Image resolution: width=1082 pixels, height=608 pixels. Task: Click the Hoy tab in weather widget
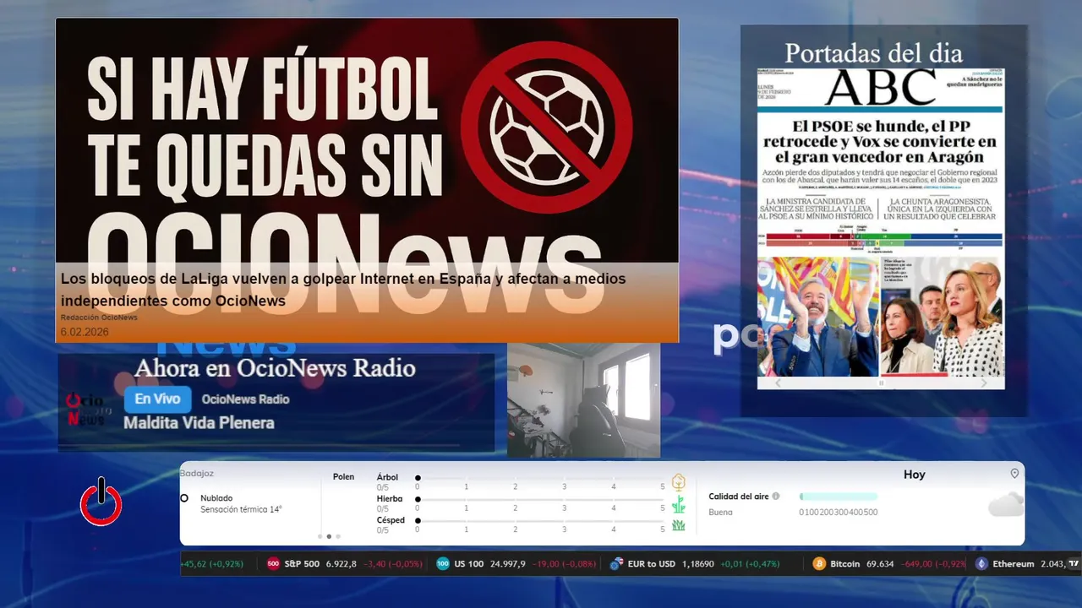[915, 475]
